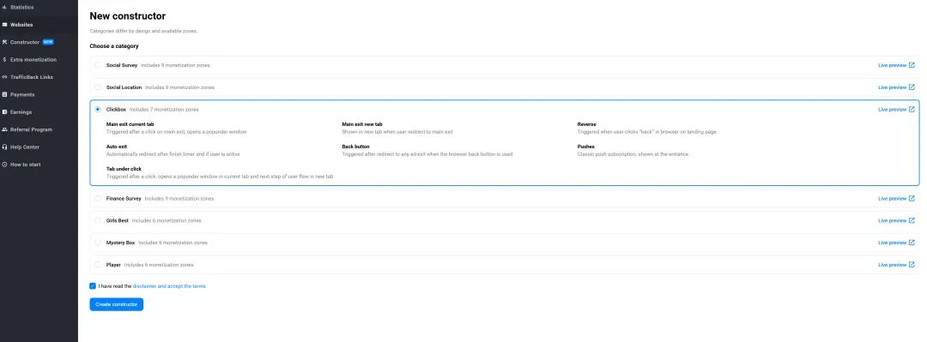Click the Extra monetization dollar icon
The width and height of the screenshot is (927, 342).
pos(5,60)
